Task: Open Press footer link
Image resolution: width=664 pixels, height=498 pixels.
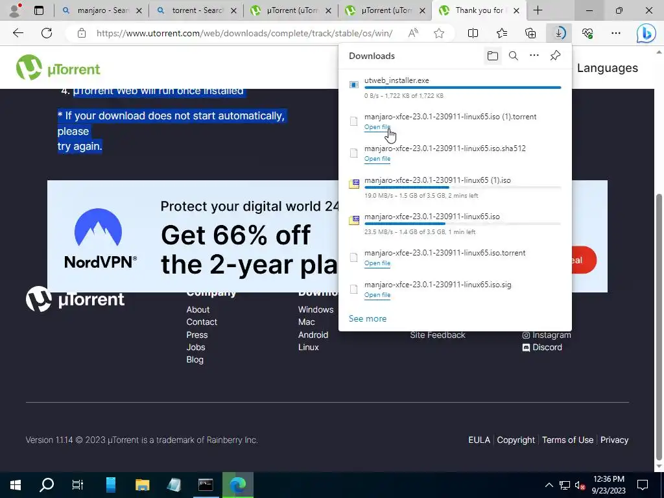Action: pyautogui.click(x=197, y=335)
